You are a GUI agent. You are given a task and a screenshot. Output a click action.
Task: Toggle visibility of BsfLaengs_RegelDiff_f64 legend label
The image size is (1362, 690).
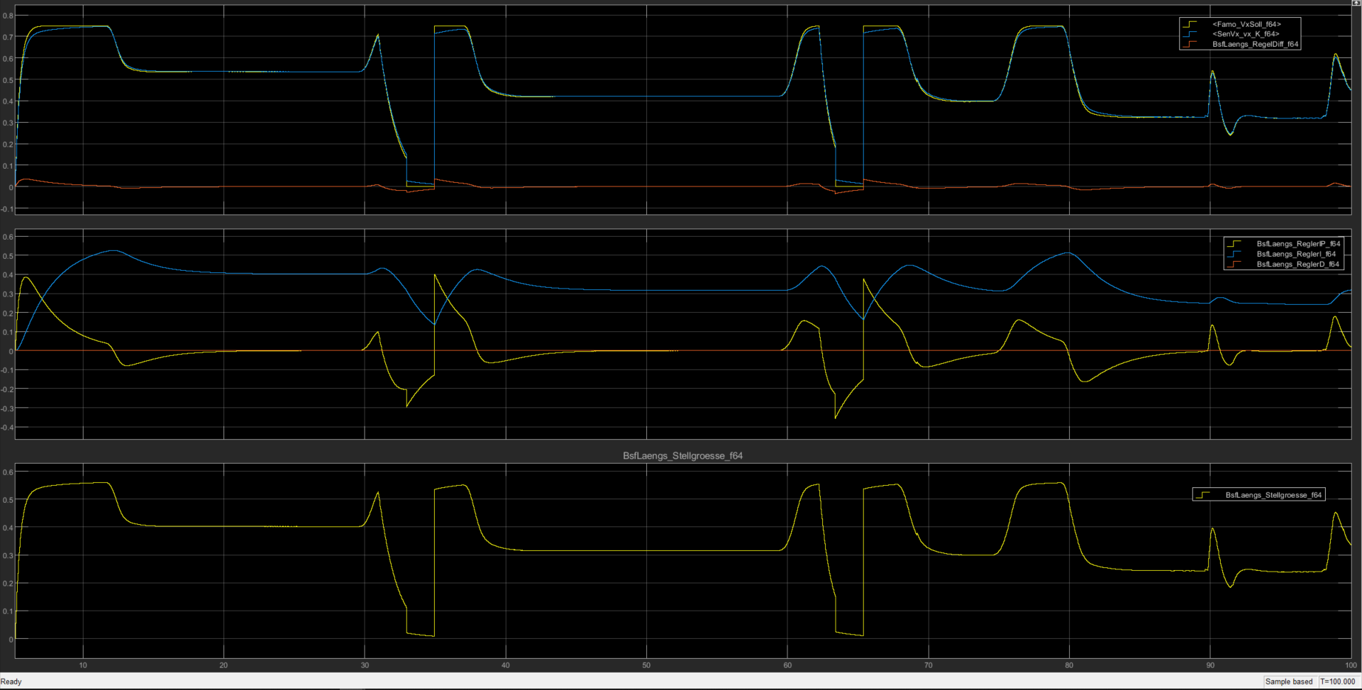[x=1255, y=44]
